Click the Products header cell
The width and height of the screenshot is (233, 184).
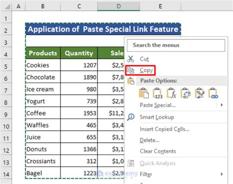[x=43, y=53]
